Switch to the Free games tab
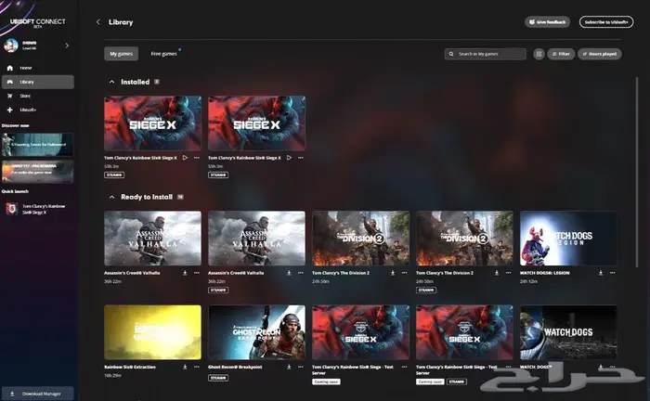 [163, 54]
